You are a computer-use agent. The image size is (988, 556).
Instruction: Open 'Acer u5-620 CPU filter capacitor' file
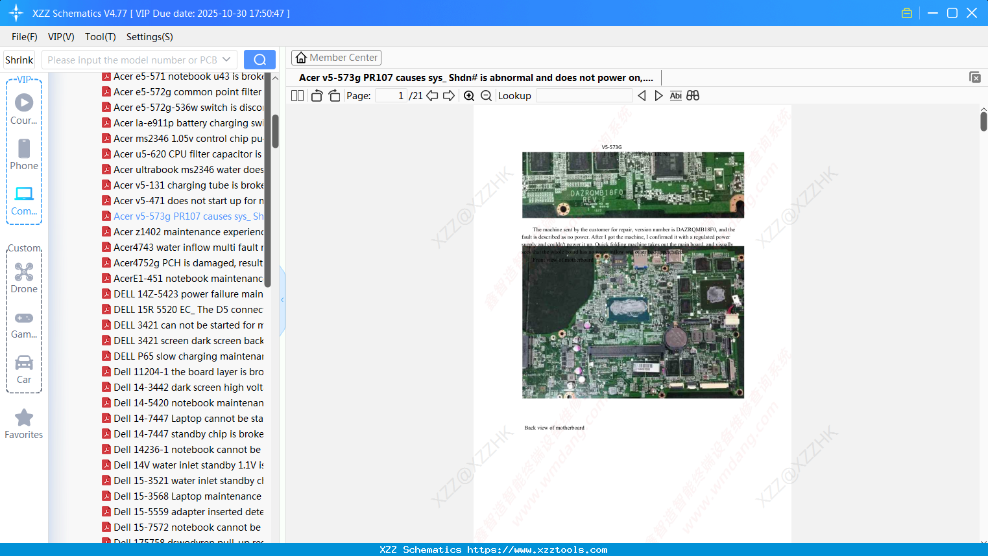pos(182,154)
